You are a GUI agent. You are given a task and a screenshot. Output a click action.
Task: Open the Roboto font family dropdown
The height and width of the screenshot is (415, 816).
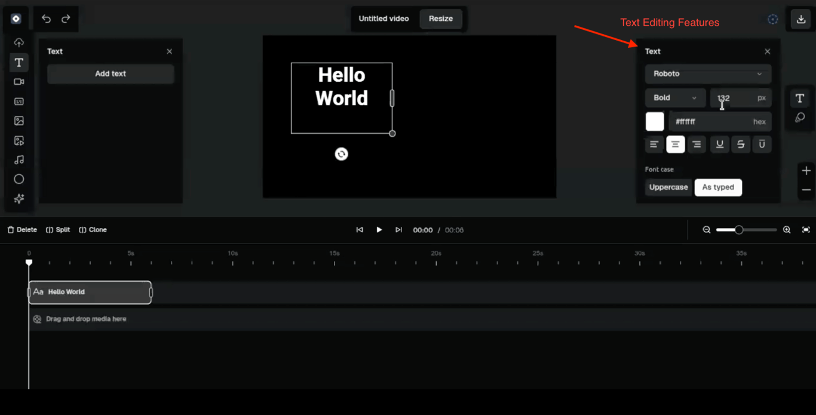point(708,74)
